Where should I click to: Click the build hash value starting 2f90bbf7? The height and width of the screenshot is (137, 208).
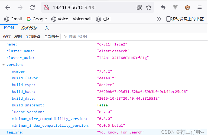(142, 92)
